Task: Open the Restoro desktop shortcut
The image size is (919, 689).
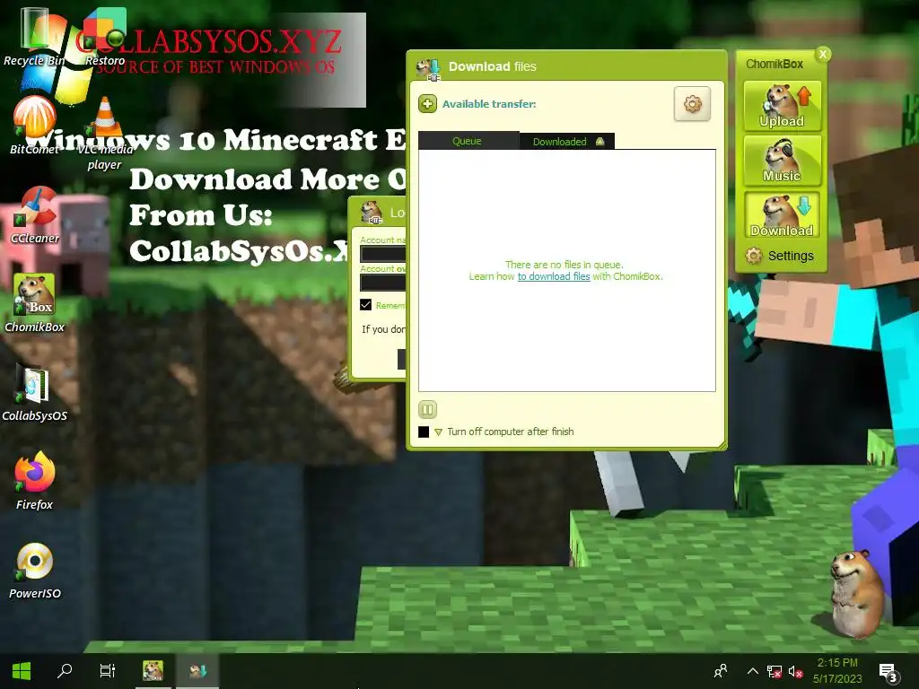Action: (104, 37)
